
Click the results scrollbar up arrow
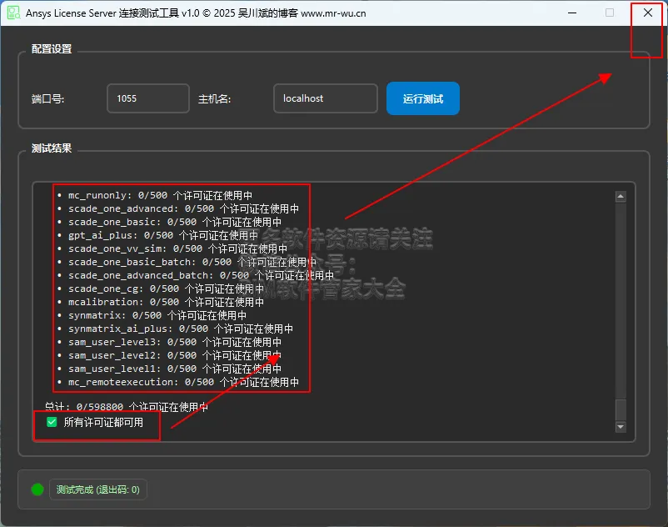pos(621,197)
